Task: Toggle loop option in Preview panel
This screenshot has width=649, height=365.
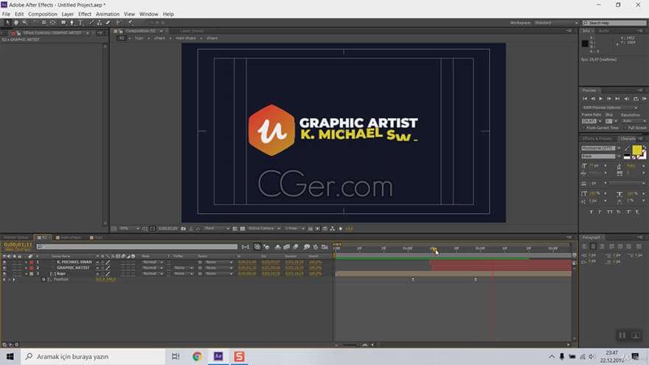Action: click(x=636, y=99)
